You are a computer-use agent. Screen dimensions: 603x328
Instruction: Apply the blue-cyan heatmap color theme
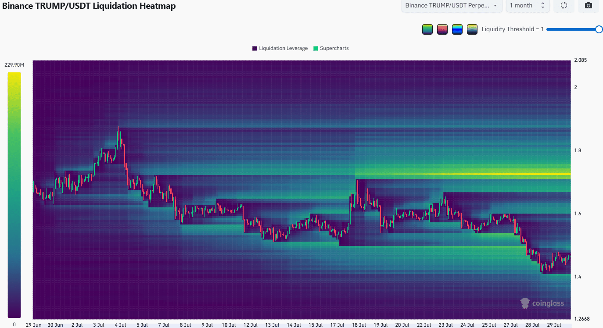[457, 29]
